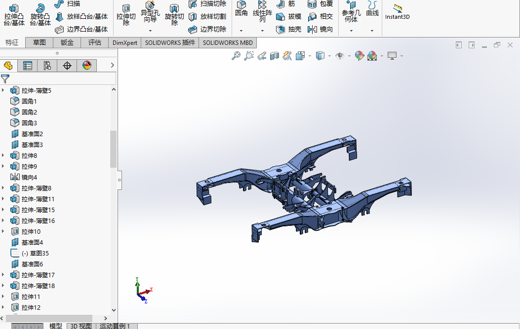Viewport: 520px width, 329px height.
Task: Open the PropertyManager tab
Action: (x=28, y=66)
